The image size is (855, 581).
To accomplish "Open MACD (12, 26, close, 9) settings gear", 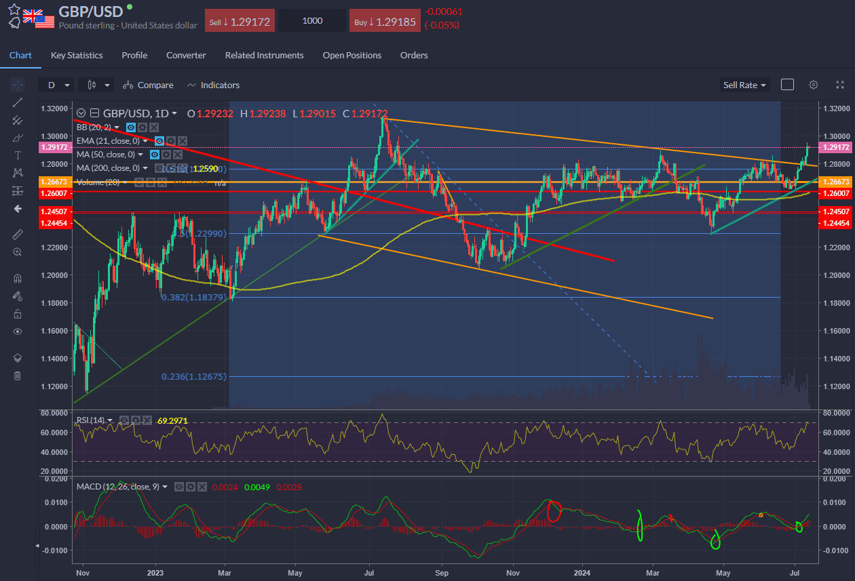I will pos(190,487).
